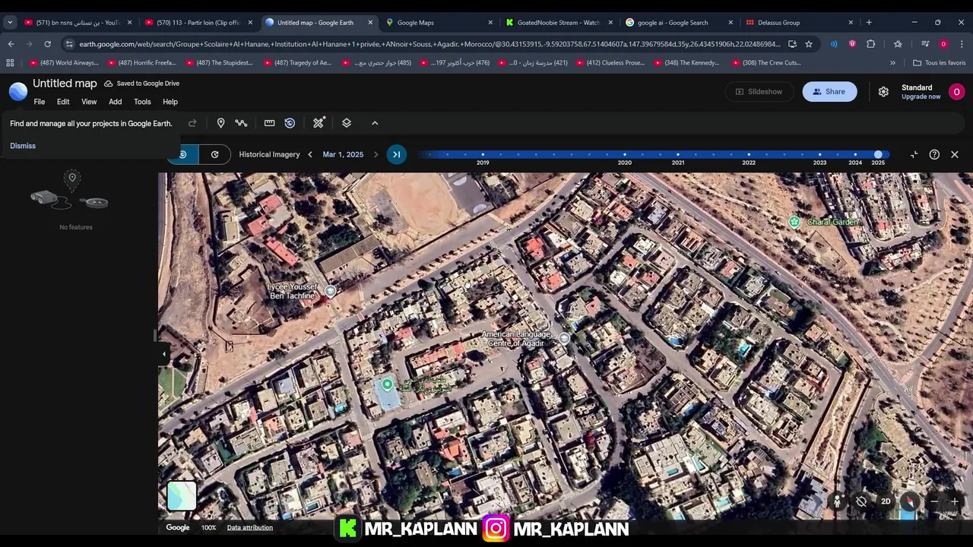Screen dimensions: 973x547
Task: Show more bookmarks chevron
Action: [x=892, y=63]
